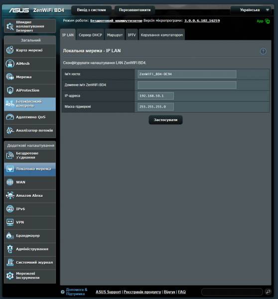Viewport: 278px width, 299px height.
Task: Click the firmware version 3.0.0.6.102_56259 link
Action: 202,20
